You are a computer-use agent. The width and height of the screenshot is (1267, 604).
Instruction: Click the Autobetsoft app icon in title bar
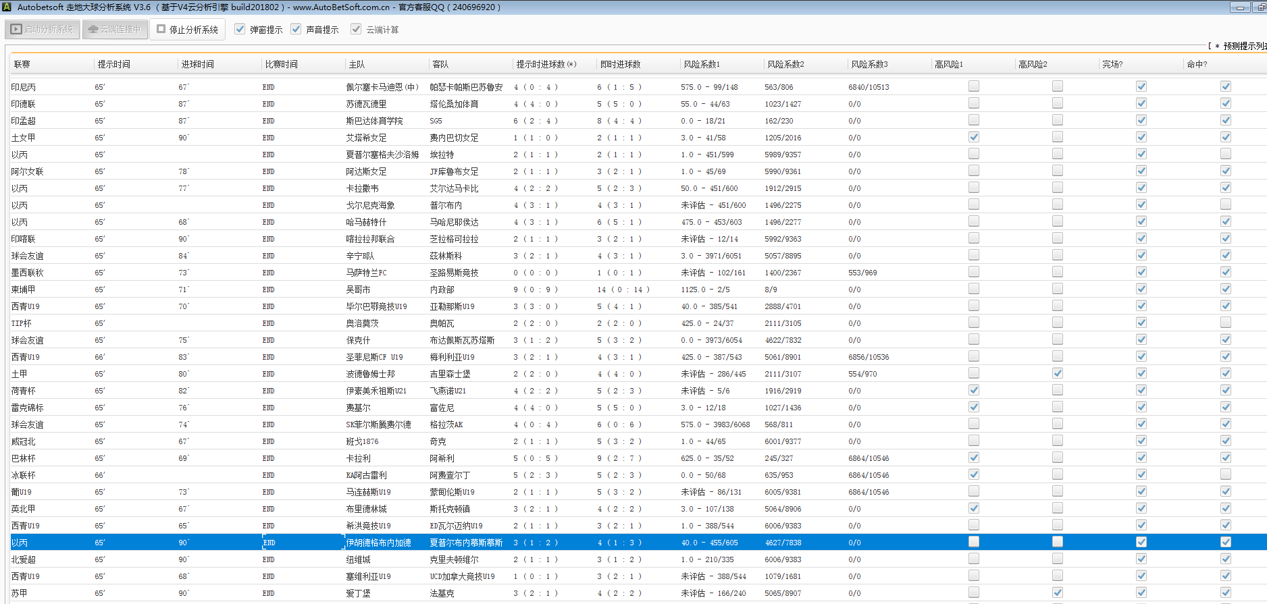tap(7, 7)
